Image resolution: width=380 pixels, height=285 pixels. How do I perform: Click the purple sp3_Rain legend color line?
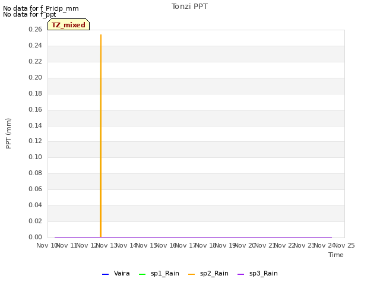point(240,274)
